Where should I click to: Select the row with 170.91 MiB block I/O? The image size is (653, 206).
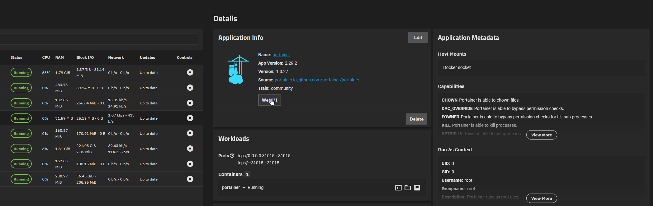[102, 133]
